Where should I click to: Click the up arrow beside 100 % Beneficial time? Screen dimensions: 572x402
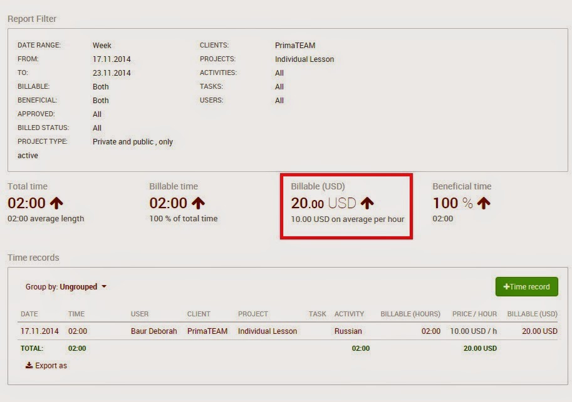(484, 203)
